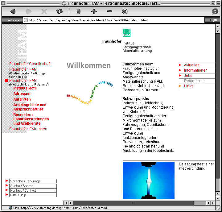The height and width of the screenshot is (212, 222).
Task: Click the scroll-down arrow under the top arrow
Action: point(218,31)
